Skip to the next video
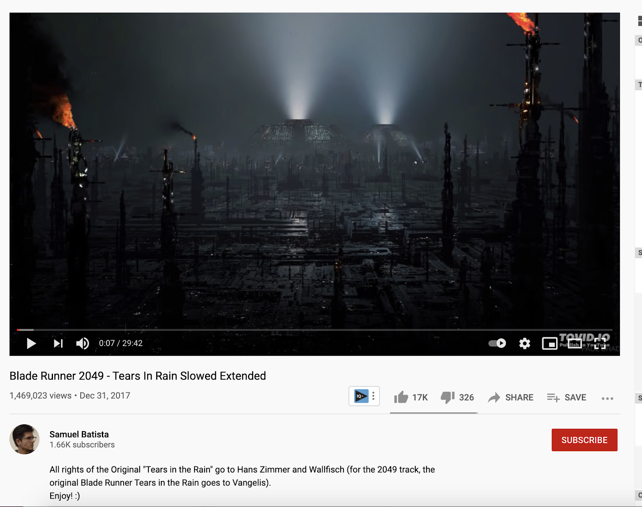Screen dimensions: 642x507 [58, 343]
